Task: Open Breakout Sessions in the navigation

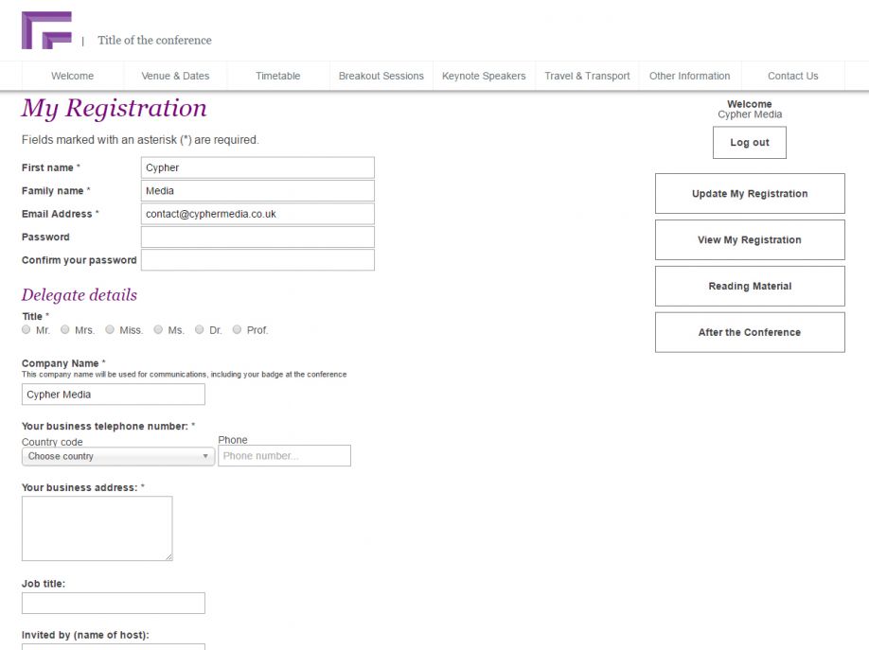Action: click(x=381, y=76)
